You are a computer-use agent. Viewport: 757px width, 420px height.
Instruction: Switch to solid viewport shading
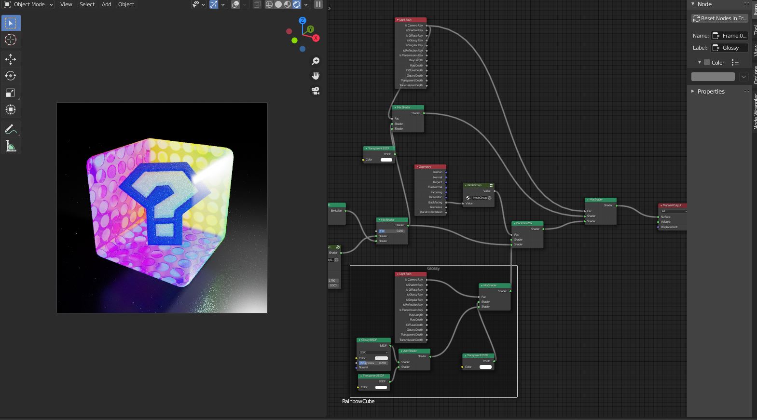click(x=278, y=4)
